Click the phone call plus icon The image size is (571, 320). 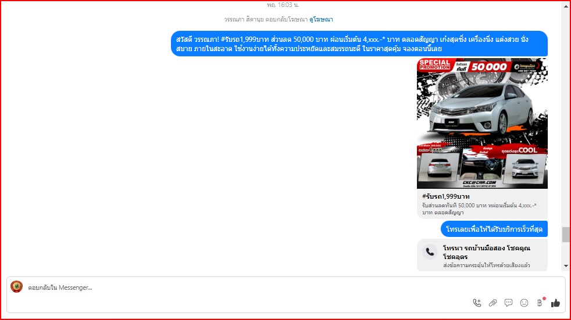click(x=477, y=303)
